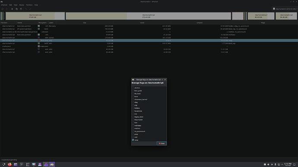Show hidden system tray icons arrow
The image size is (298, 167).
click(x=282, y=164)
